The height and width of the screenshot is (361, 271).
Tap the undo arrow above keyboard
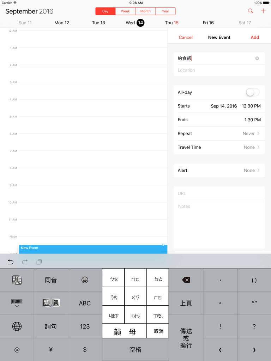[11, 262]
